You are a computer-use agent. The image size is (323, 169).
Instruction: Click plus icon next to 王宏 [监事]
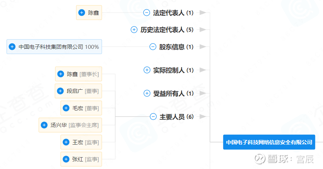(66, 142)
